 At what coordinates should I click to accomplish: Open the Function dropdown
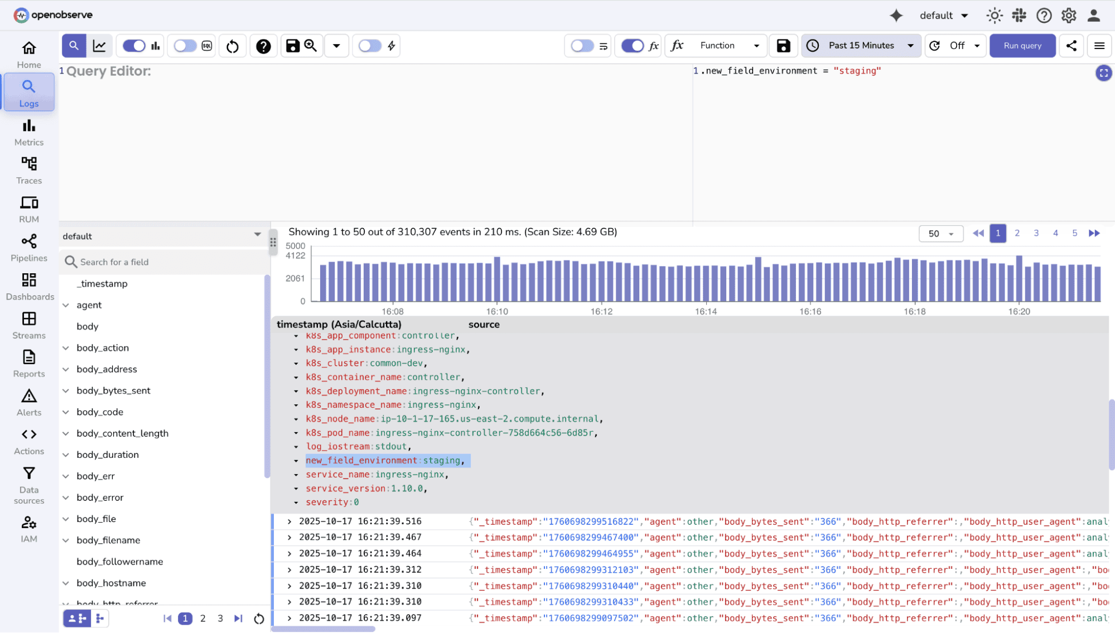(x=717, y=46)
